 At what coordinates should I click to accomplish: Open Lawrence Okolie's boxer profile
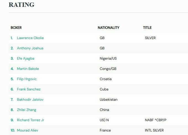click(30, 38)
